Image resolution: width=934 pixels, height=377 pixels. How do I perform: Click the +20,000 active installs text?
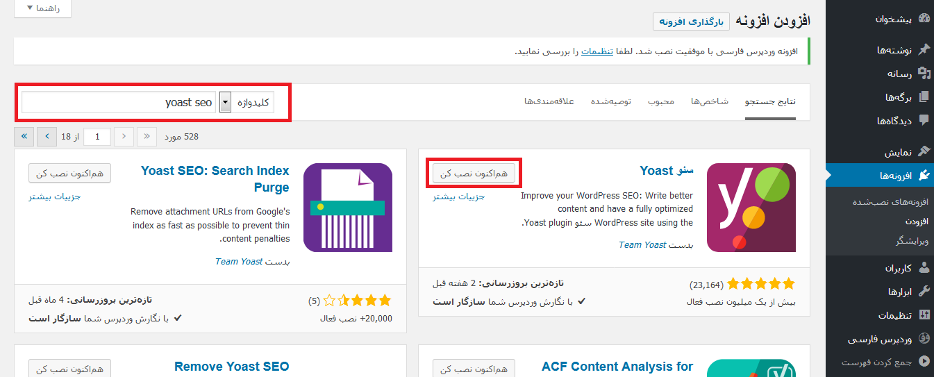point(356,319)
